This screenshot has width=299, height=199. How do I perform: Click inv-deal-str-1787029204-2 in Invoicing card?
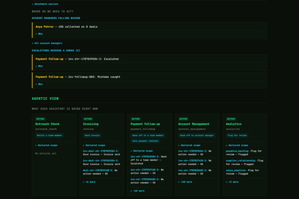(101, 160)
